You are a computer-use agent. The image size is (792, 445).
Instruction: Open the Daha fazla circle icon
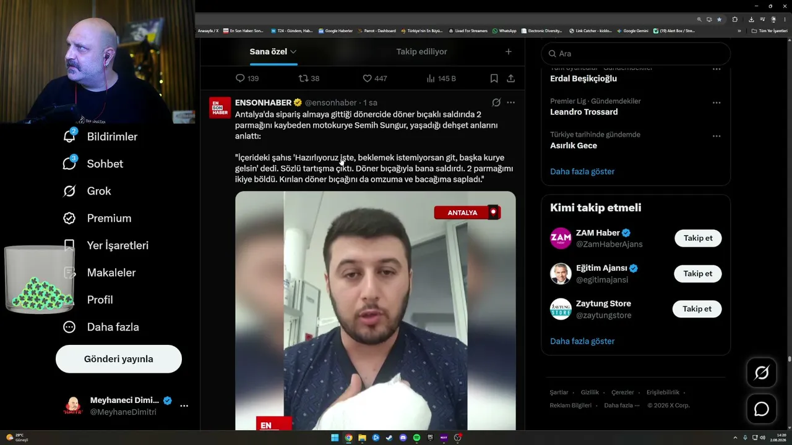(69, 327)
